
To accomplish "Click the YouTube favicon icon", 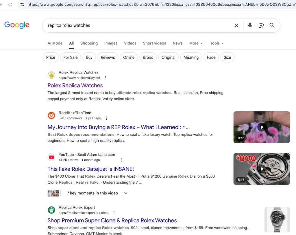I will (x=51, y=157).
